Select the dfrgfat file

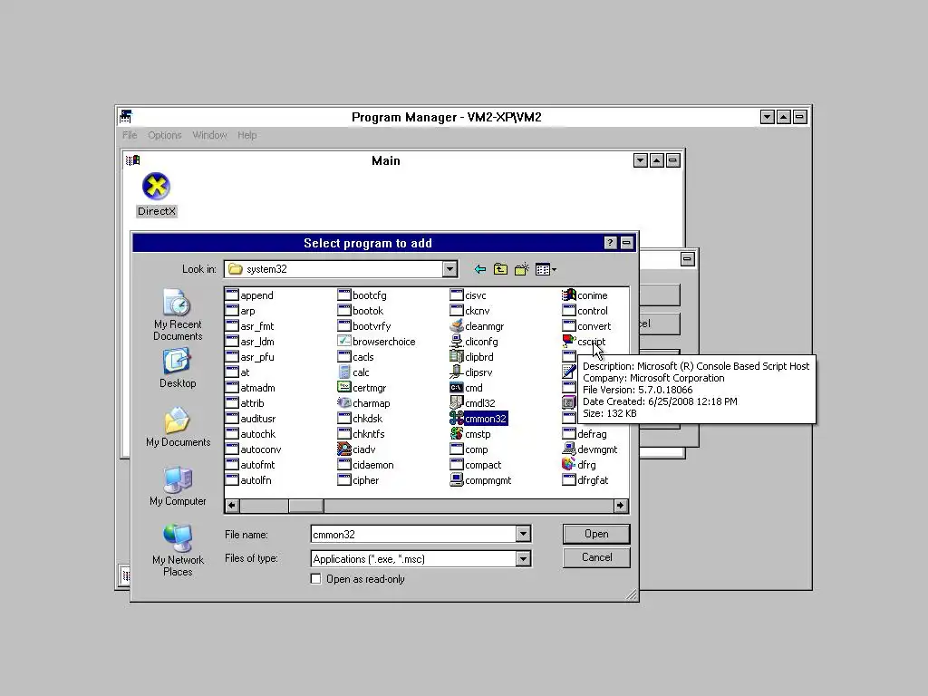[585, 480]
